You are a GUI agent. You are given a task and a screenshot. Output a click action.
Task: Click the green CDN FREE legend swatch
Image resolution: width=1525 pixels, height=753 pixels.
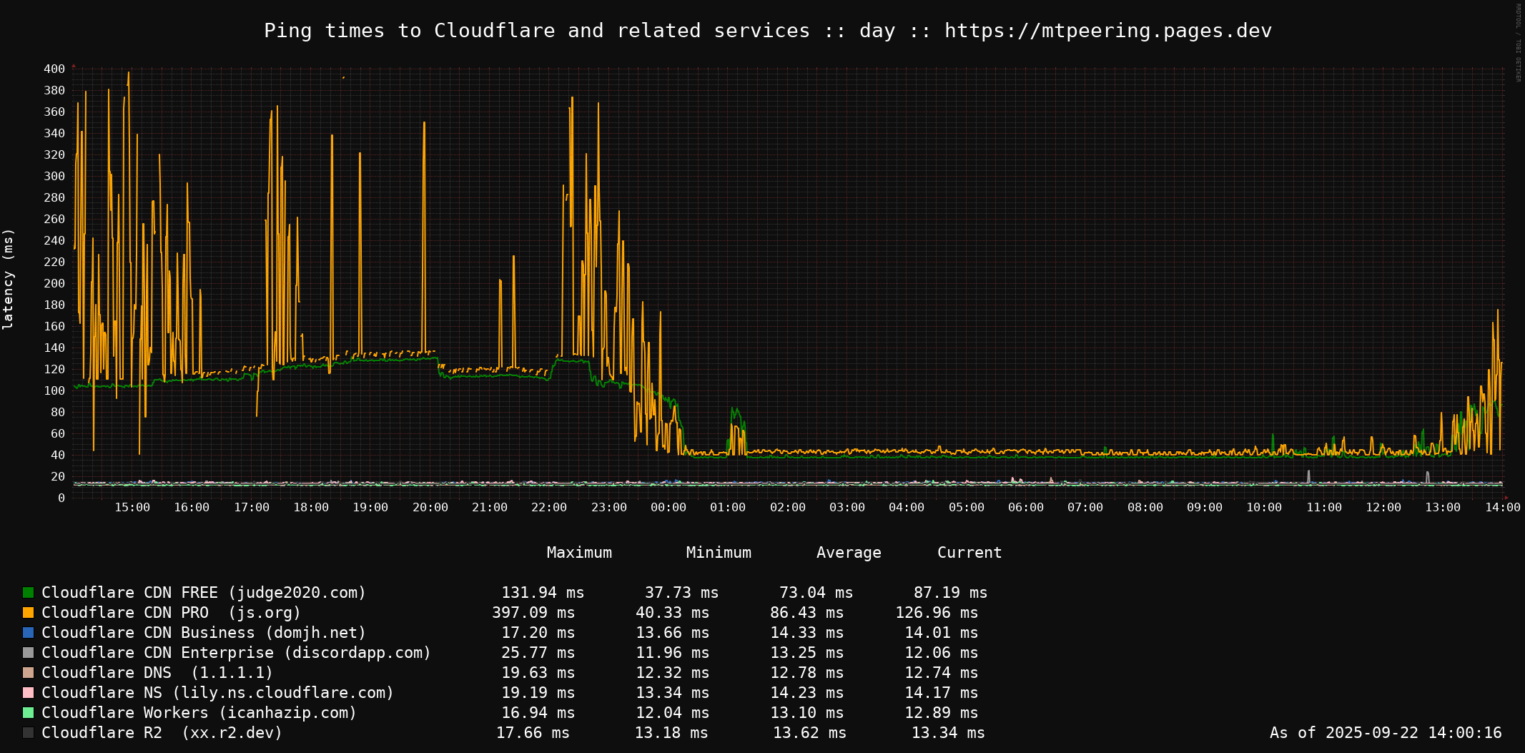coord(28,593)
